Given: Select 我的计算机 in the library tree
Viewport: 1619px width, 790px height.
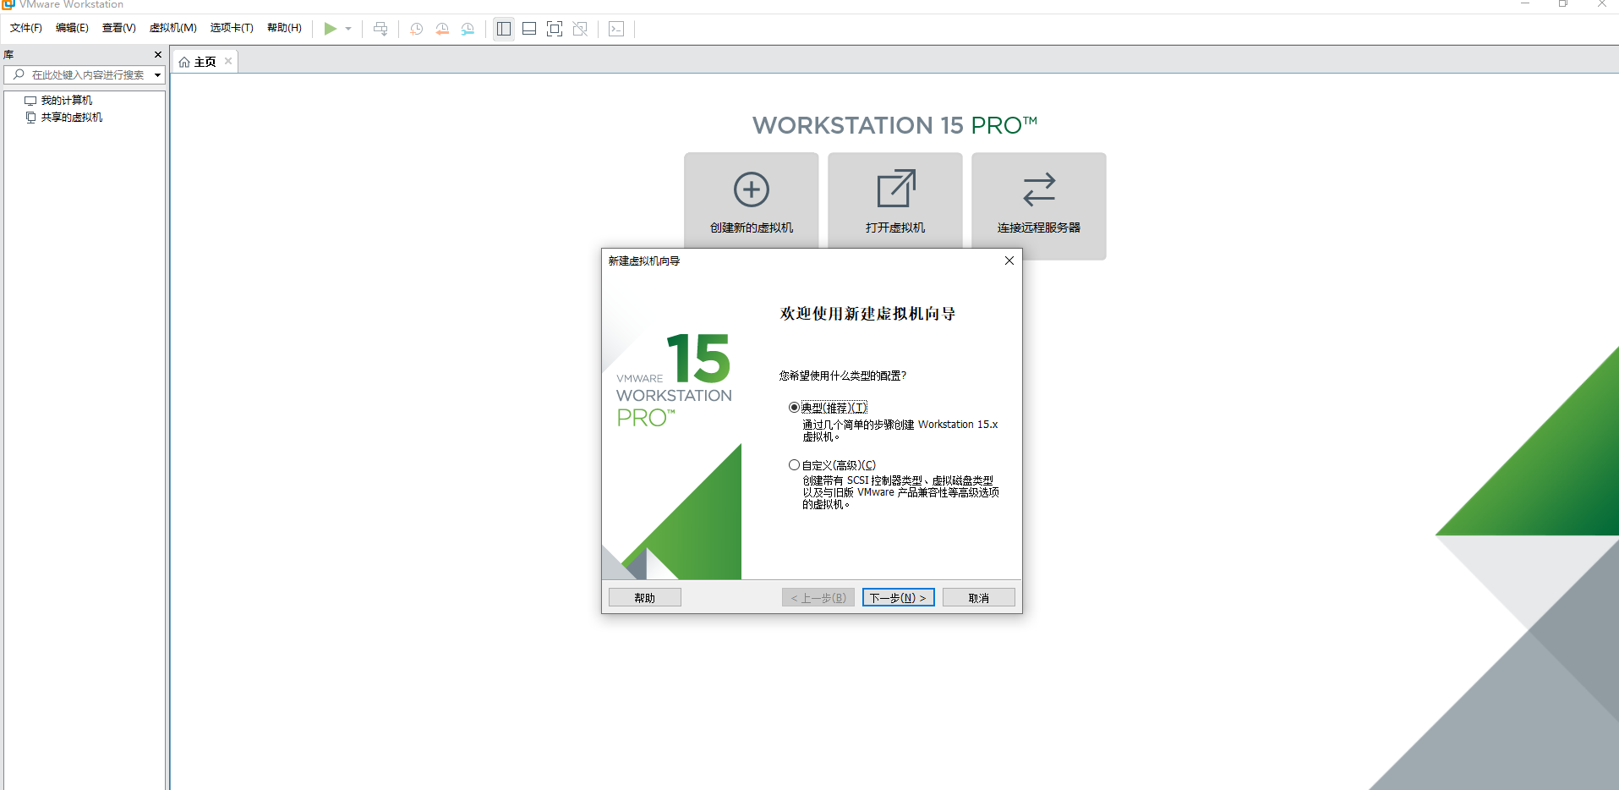Looking at the screenshot, I should point(68,100).
